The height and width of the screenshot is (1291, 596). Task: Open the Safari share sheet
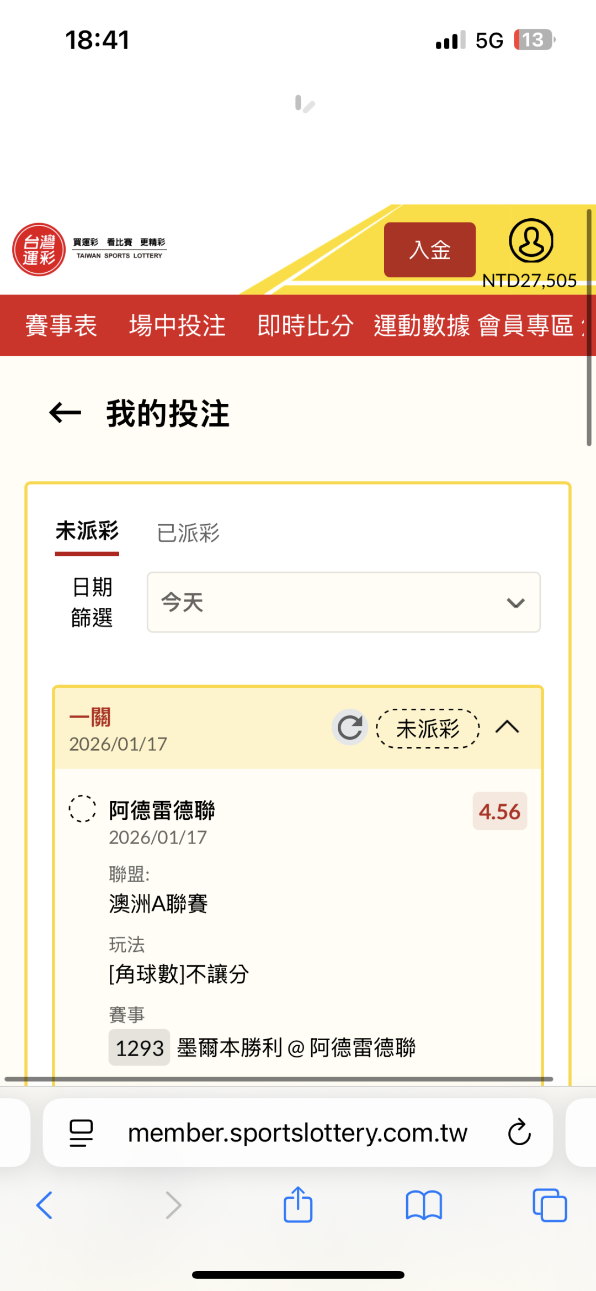(298, 1205)
